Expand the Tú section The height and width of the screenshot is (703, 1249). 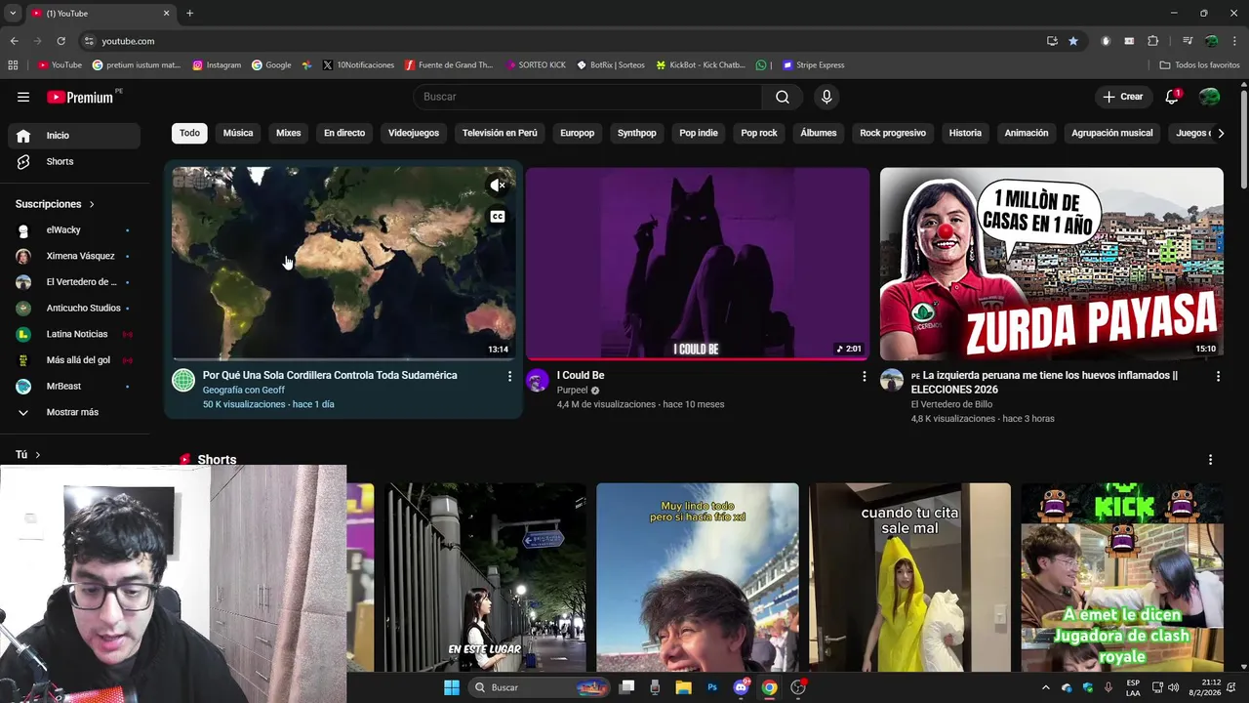28,455
